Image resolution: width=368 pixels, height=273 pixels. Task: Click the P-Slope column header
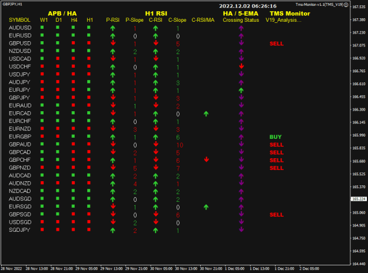[x=134, y=20]
